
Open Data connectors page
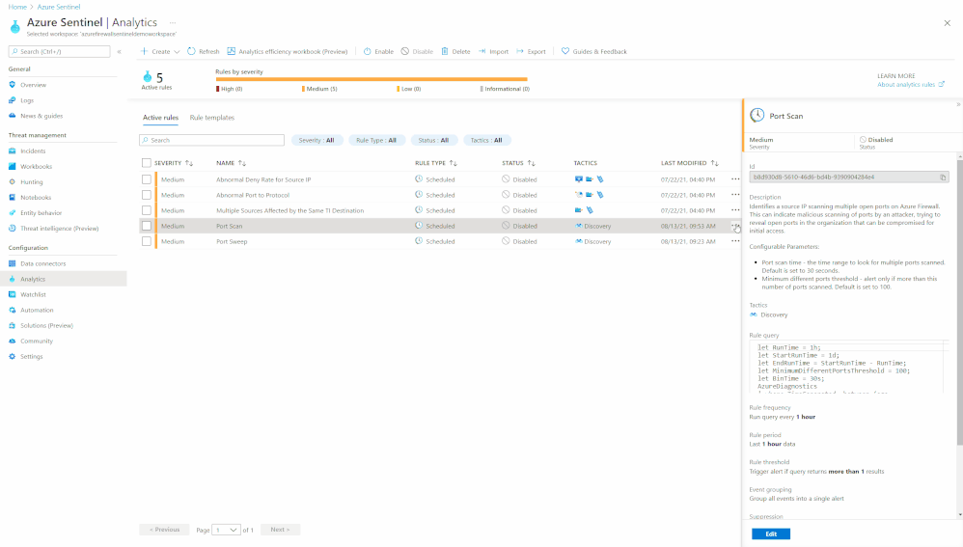point(43,263)
